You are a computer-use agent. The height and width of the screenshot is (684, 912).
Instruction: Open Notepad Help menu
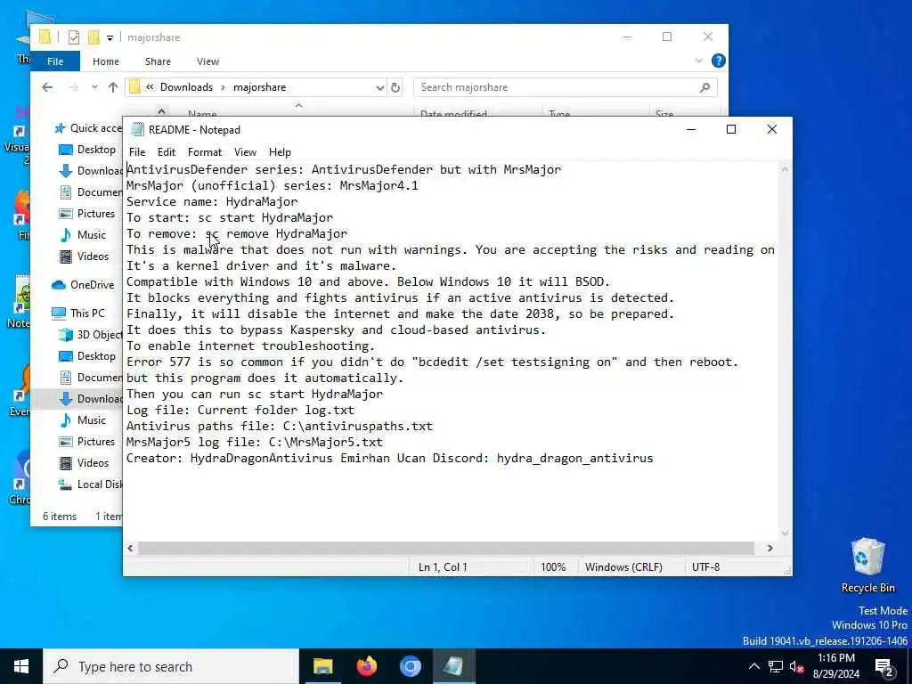point(280,151)
